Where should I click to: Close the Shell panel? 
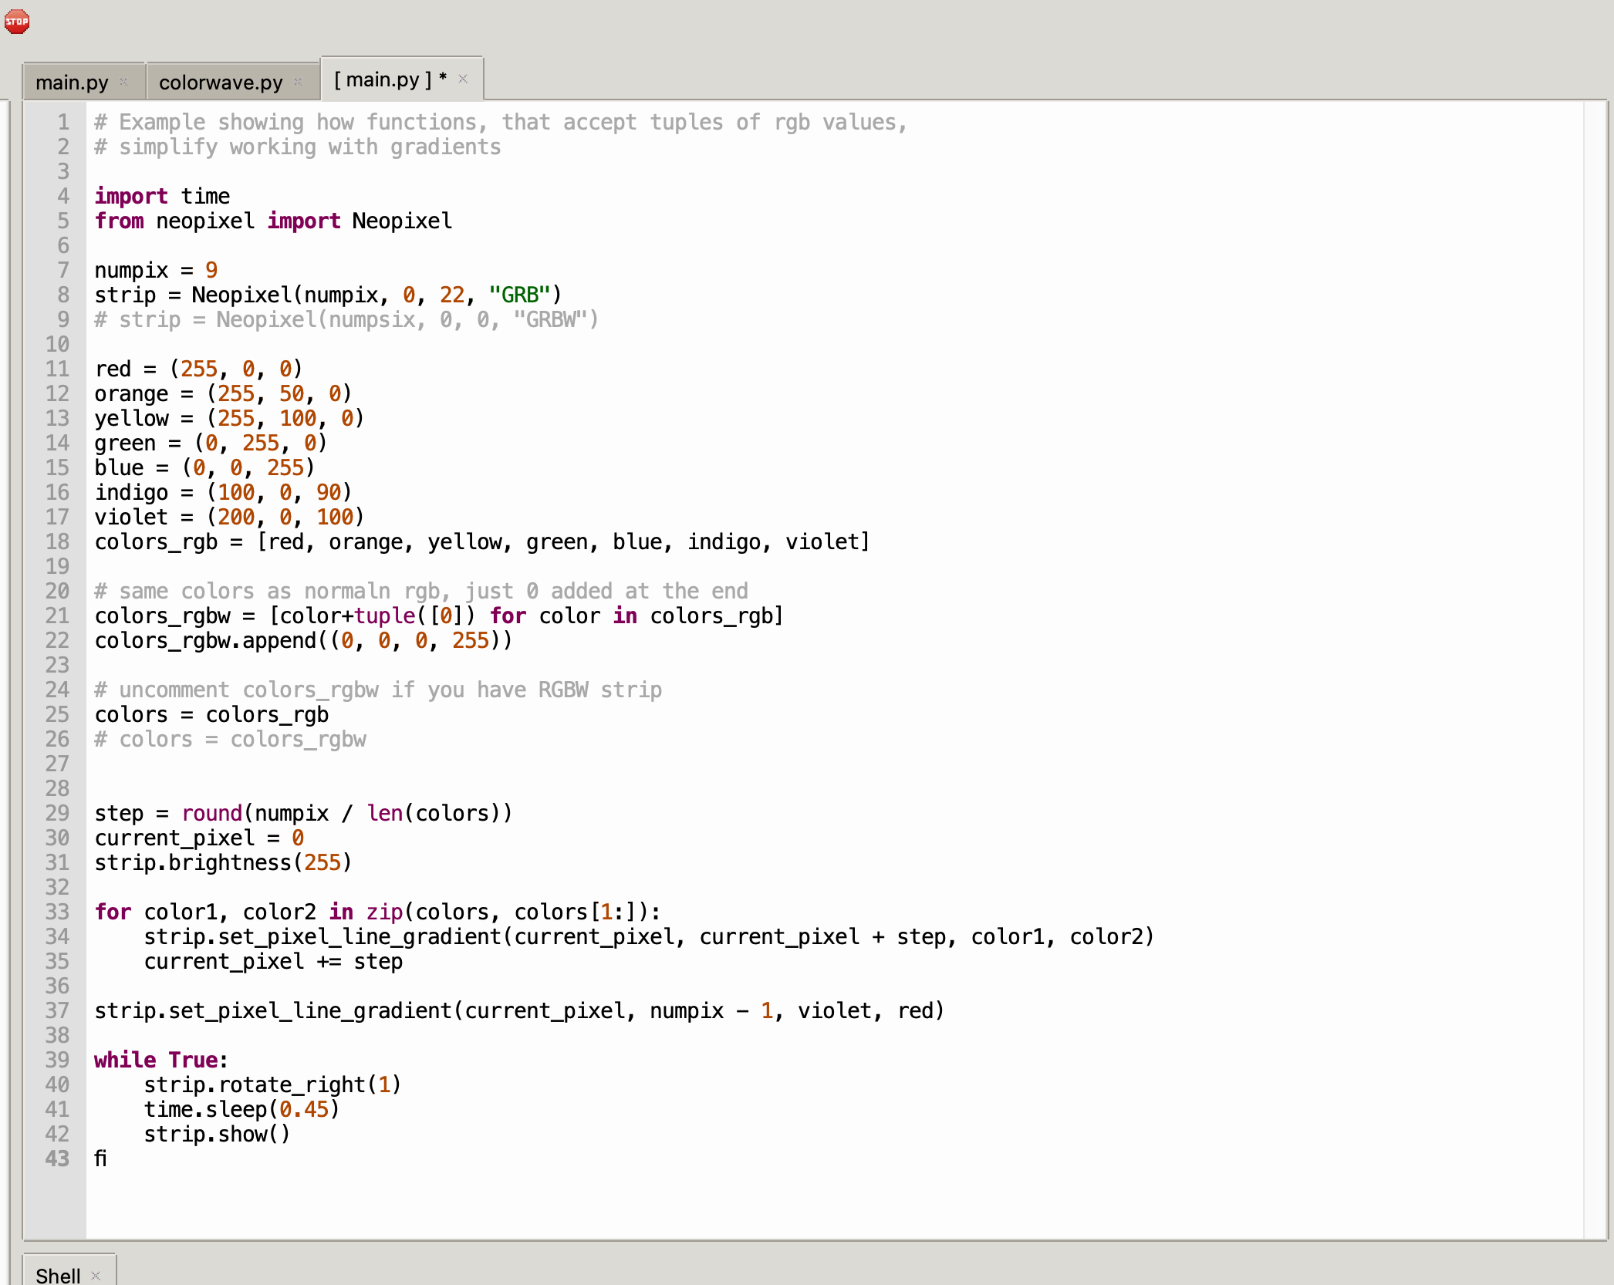click(x=96, y=1275)
